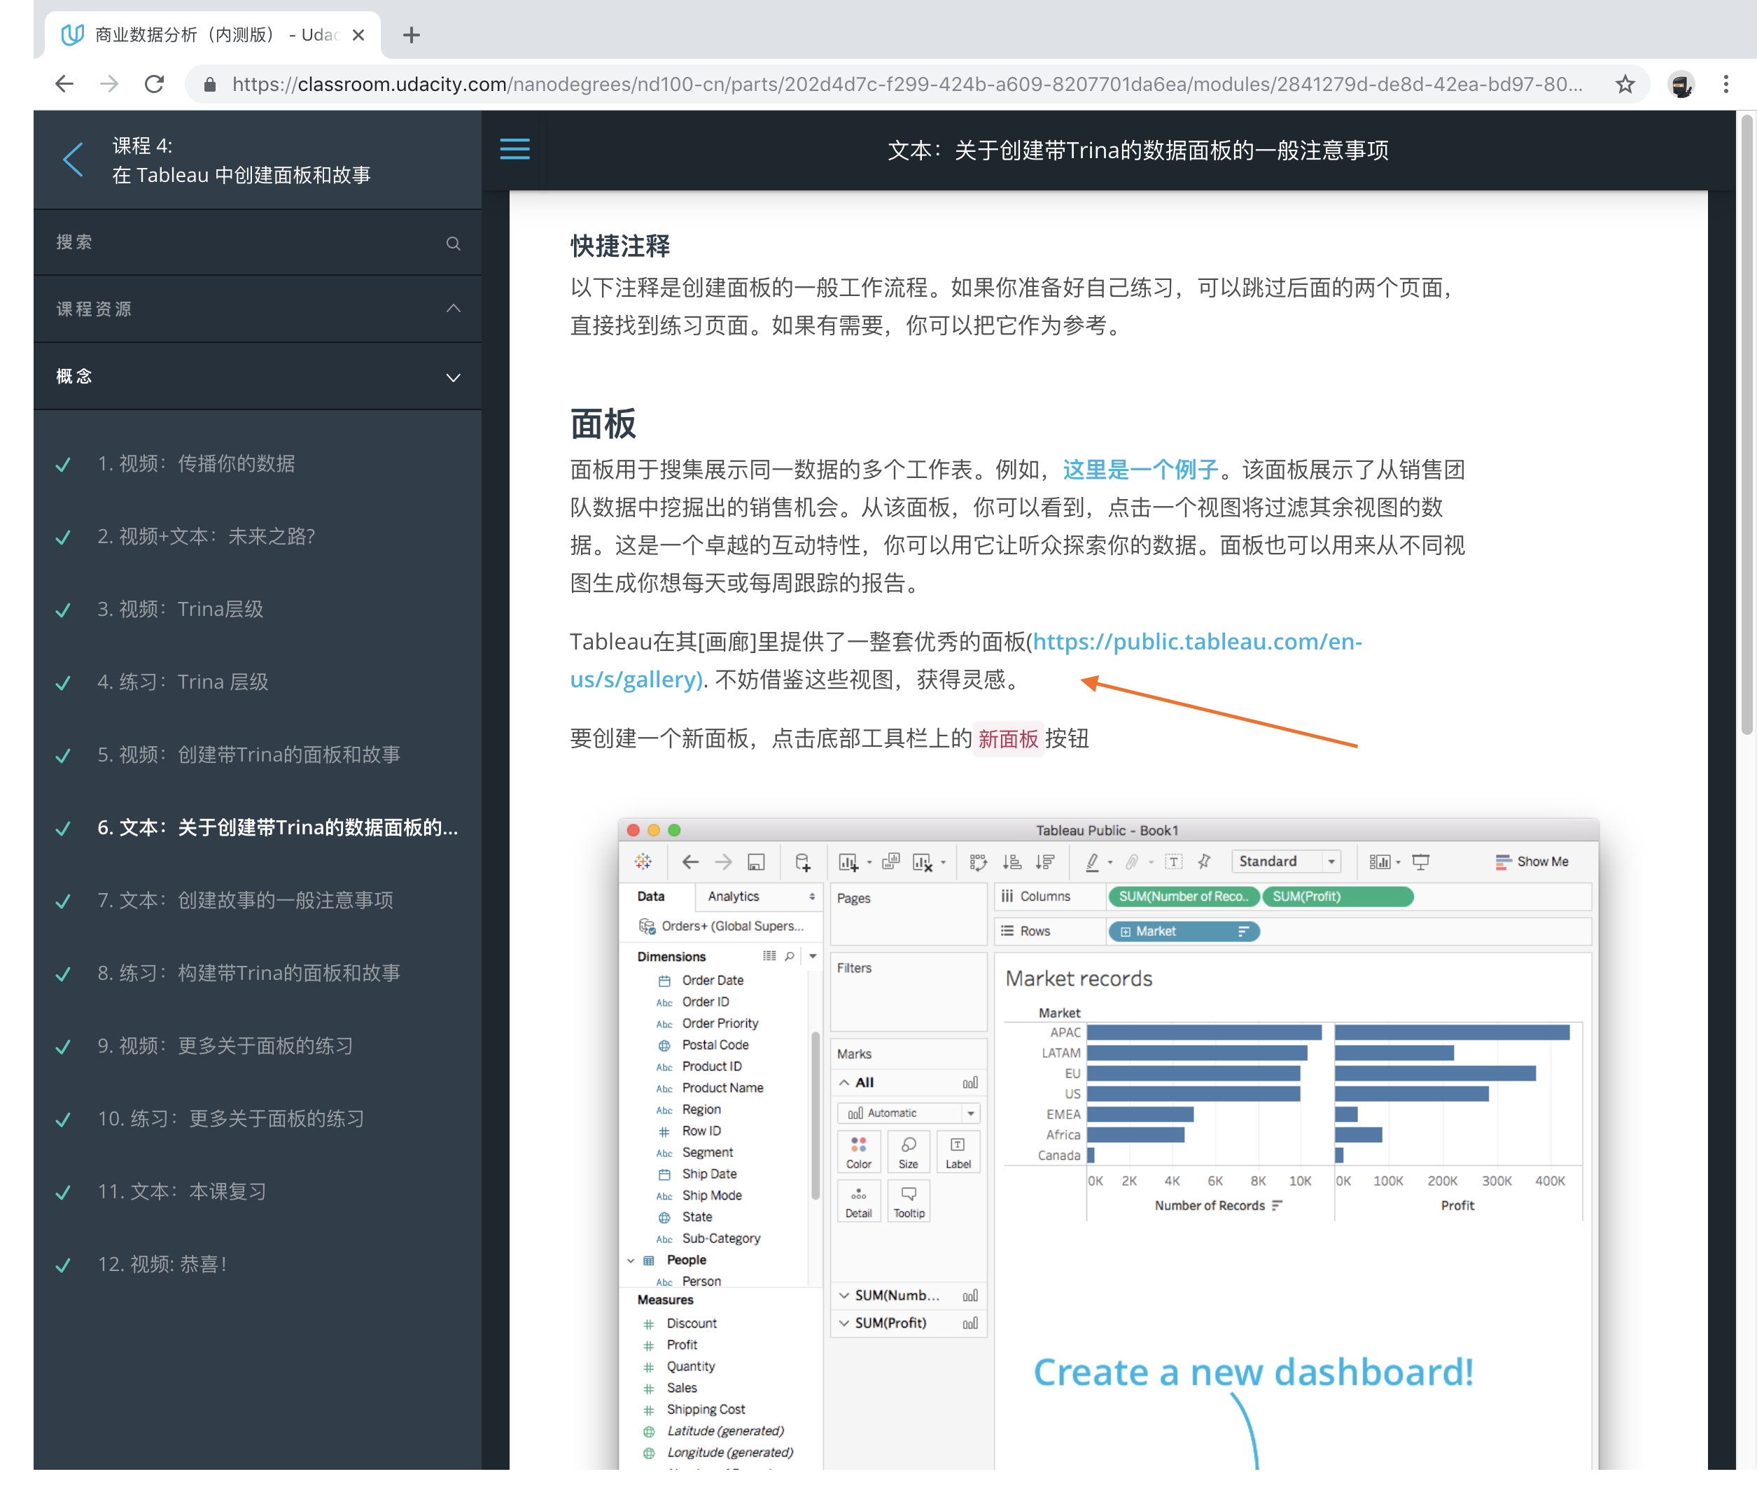This screenshot has height=1509, width=1757.
Task: Select the Color mark card in Tableau
Action: [x=858, y=1151]
